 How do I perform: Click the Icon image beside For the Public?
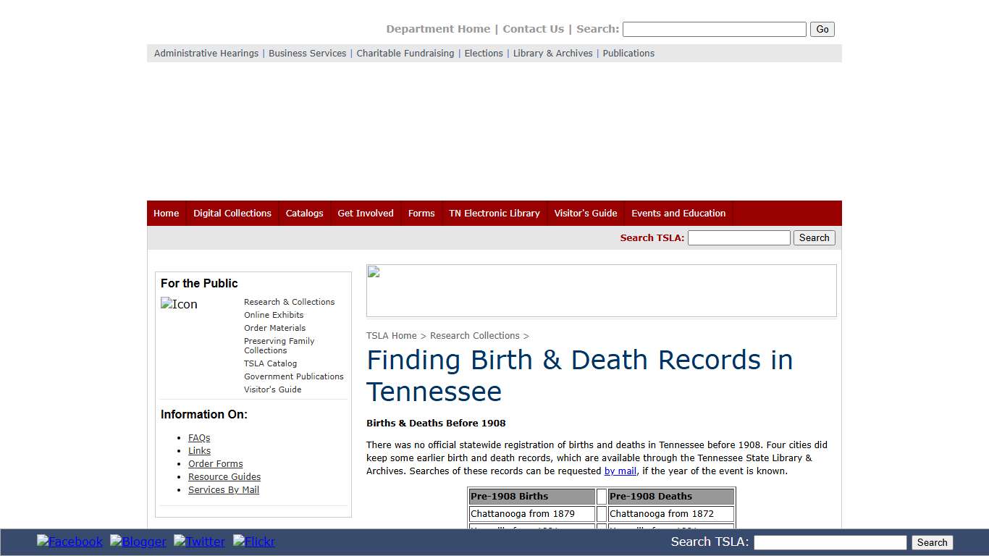point(179,304)
